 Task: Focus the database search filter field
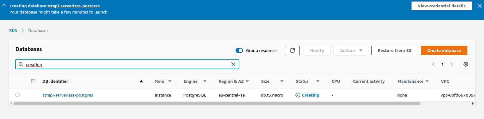[x=127, y=64]
